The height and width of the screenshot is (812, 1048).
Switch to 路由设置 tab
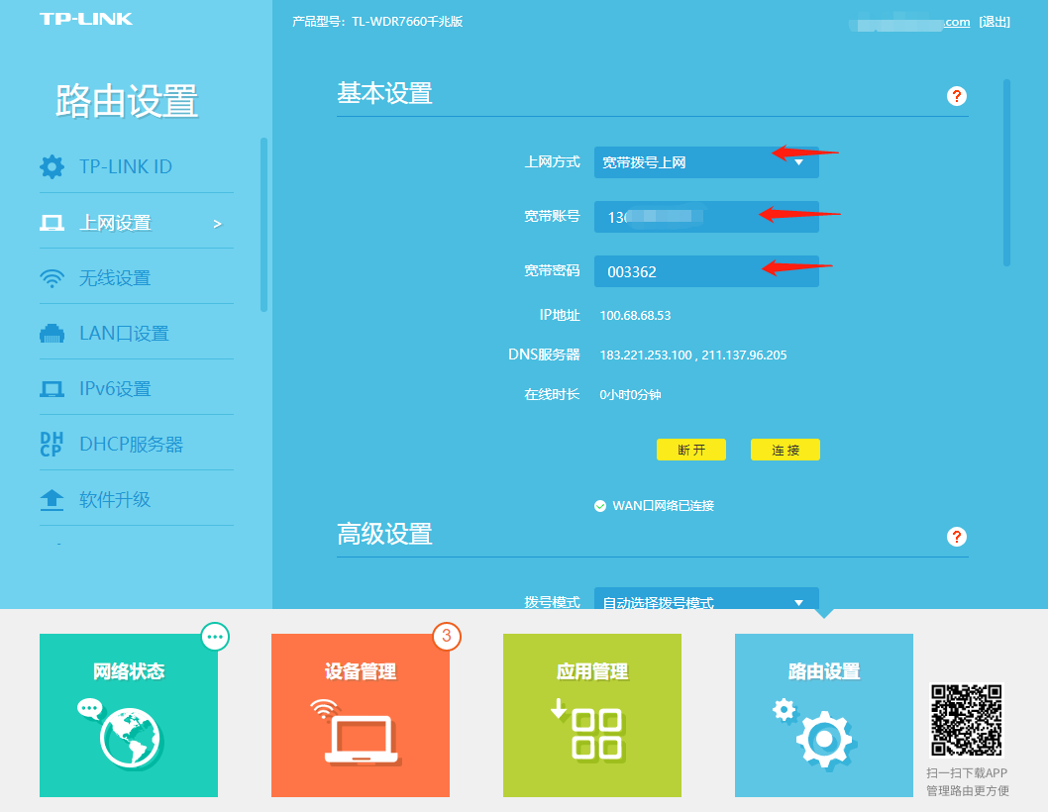(824, 715)
